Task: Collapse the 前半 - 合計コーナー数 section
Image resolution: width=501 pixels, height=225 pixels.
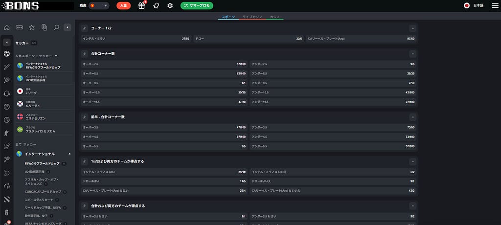Action: pyautogui.click(x=413, y=117)
